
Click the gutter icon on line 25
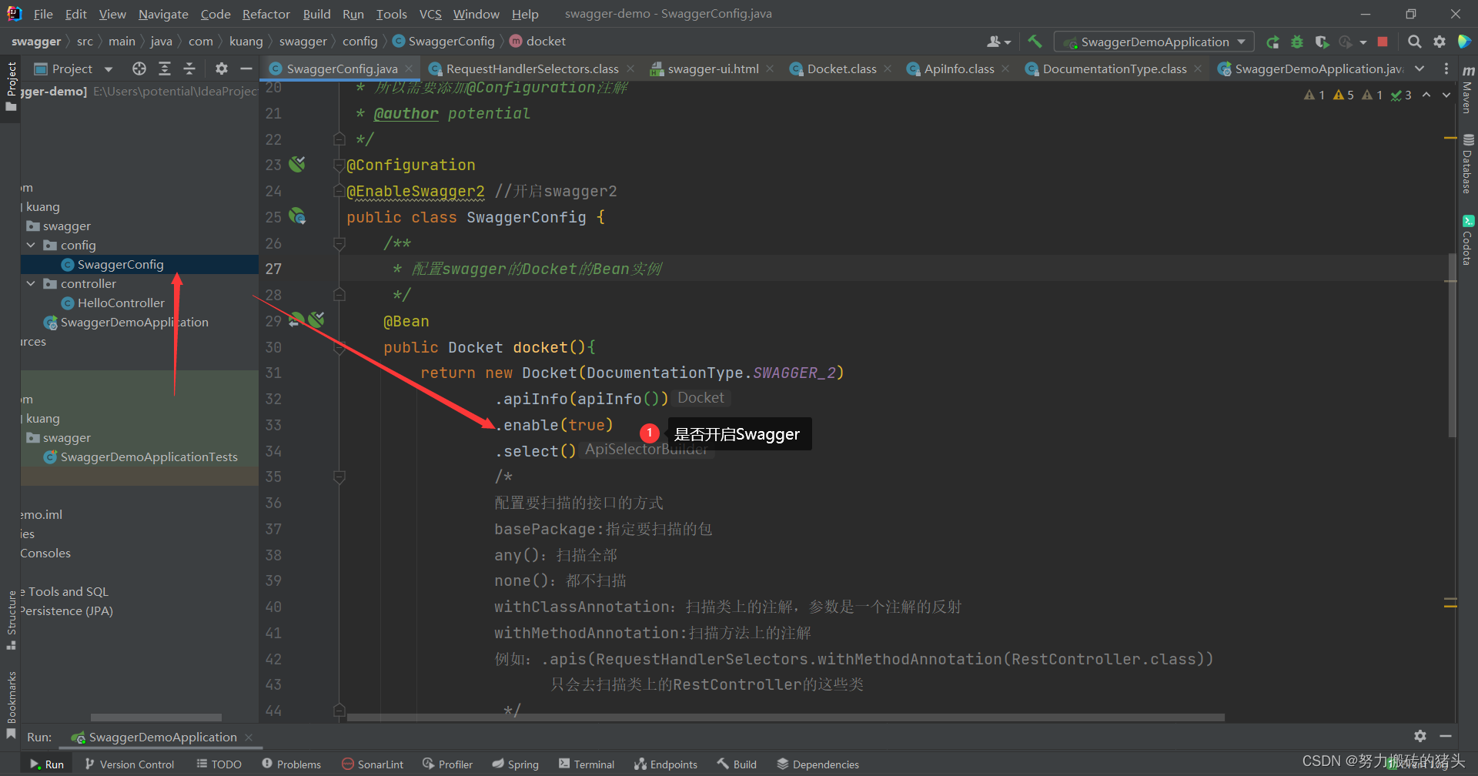pos(297,216)
